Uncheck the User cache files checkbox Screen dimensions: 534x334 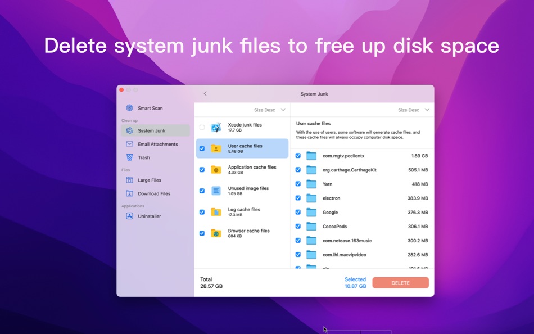click(202, 148)
